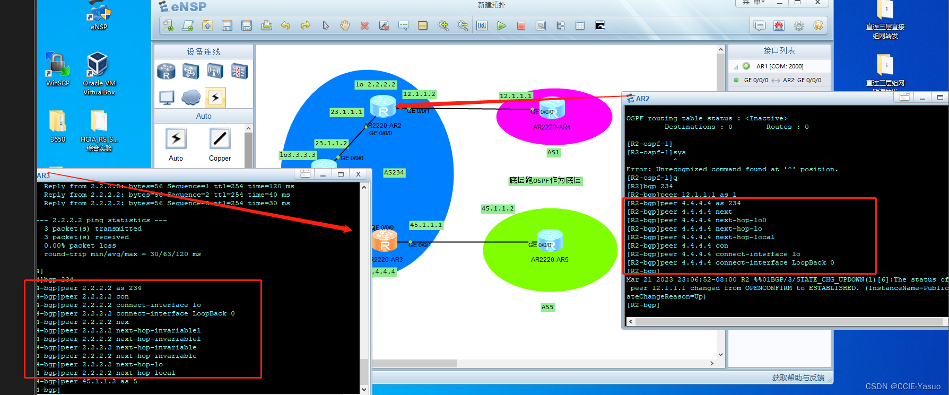The height and width of the screenshot is (395, 949).
Task: Select the connection cable category
Action: (x=215, y=98)
